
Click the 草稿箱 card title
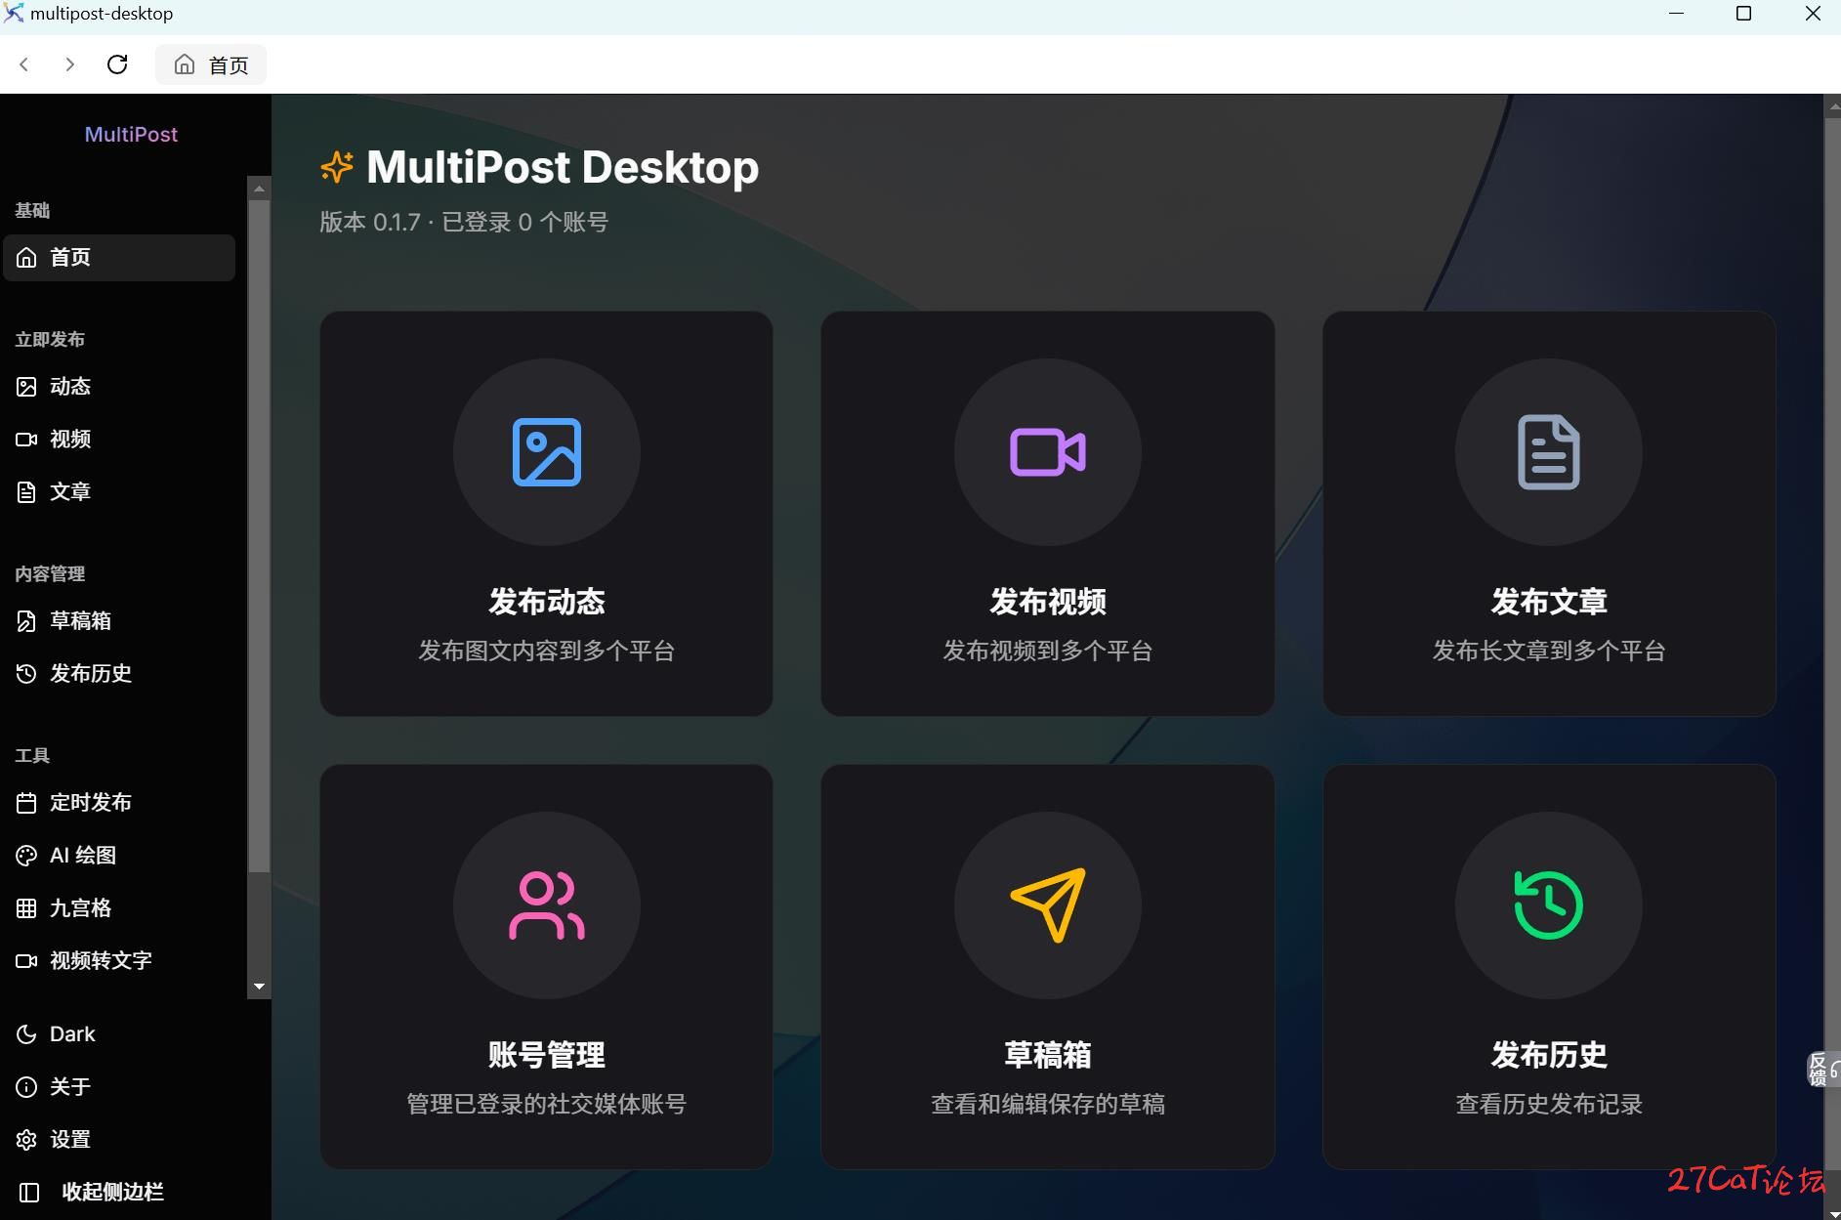coord(1048,1055)
